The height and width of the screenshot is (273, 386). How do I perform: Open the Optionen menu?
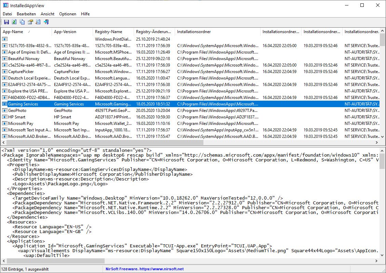coord(68,14)
